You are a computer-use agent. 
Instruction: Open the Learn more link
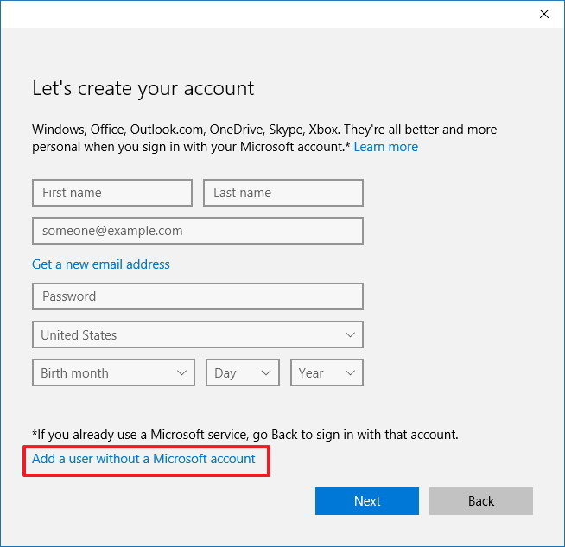[x=385, y=147]
